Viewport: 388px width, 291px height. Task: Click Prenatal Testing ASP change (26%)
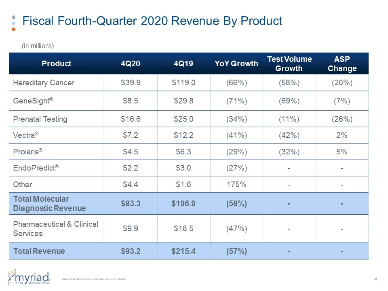point(342,119)
